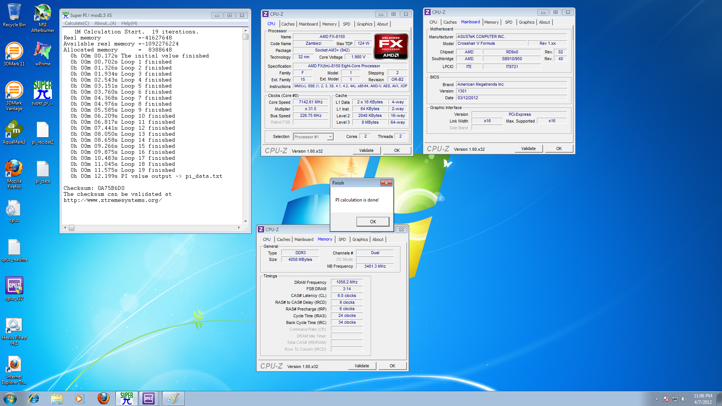Click the network tray icon

(675, 399)
